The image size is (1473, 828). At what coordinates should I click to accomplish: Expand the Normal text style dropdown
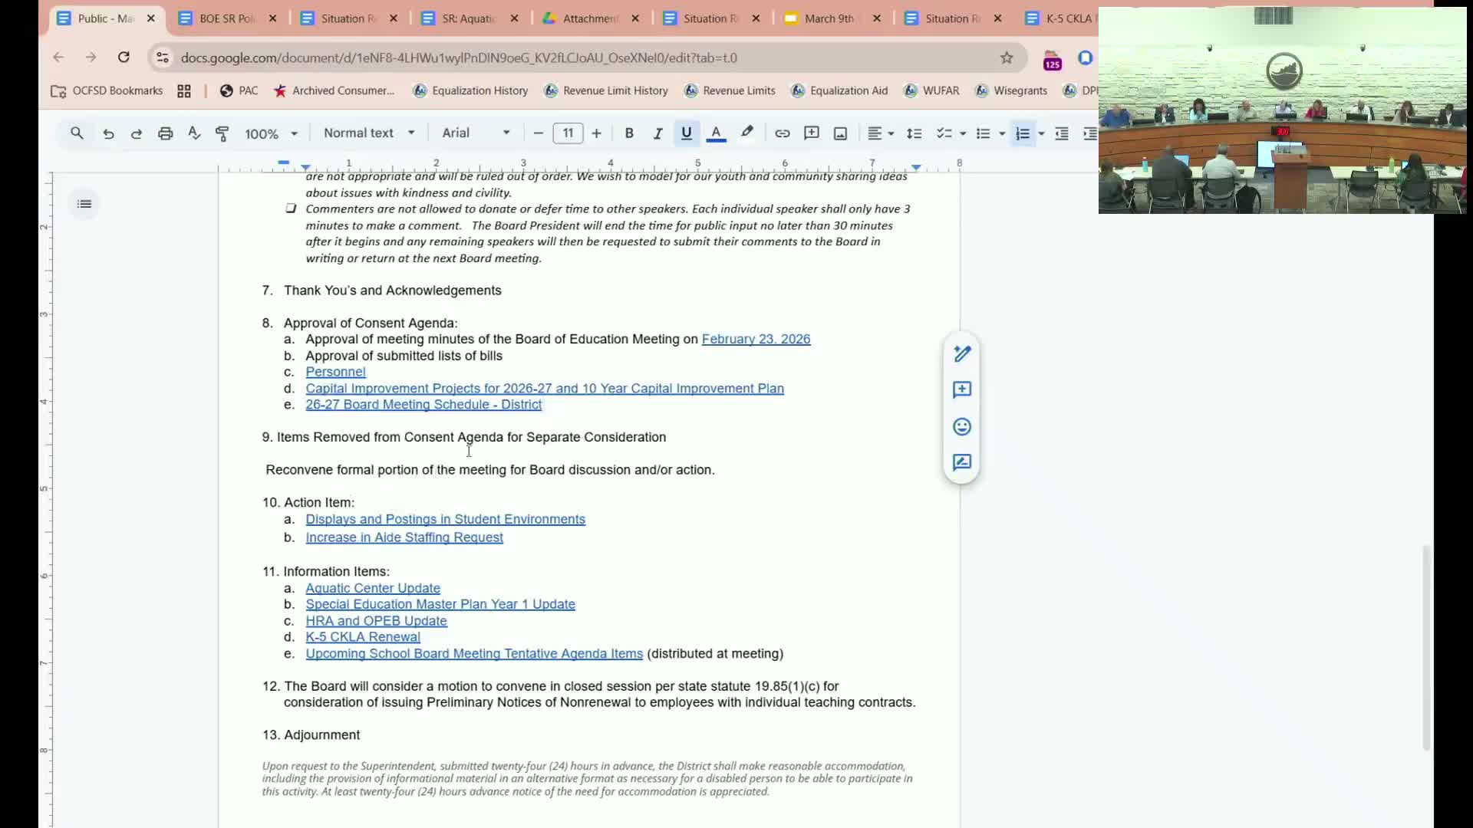[368, 133]
